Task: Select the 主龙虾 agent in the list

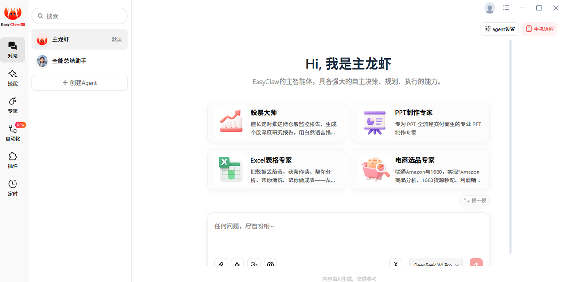Action: pyautogui.click(x=80, y=39)
